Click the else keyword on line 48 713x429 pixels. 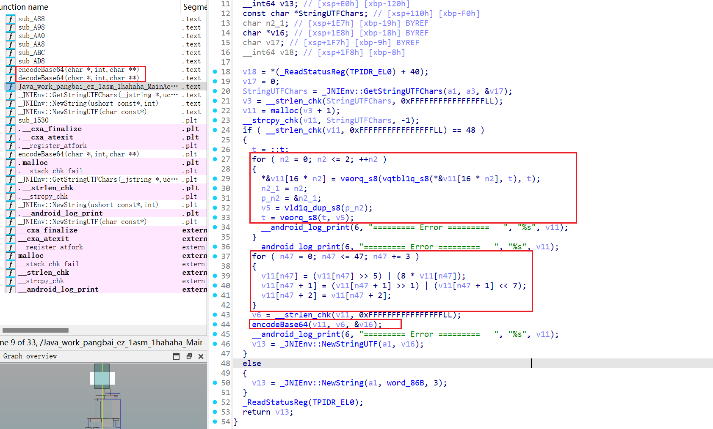click(x=252, y=363)
